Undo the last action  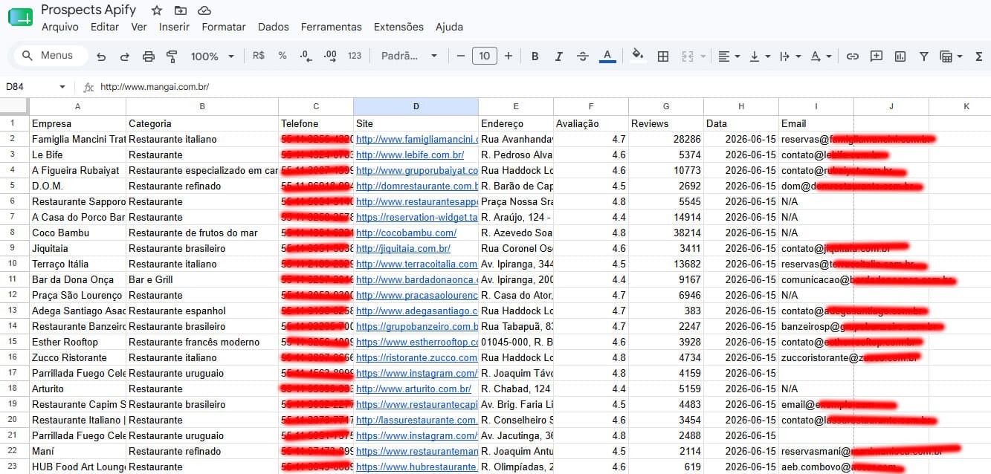101,56
